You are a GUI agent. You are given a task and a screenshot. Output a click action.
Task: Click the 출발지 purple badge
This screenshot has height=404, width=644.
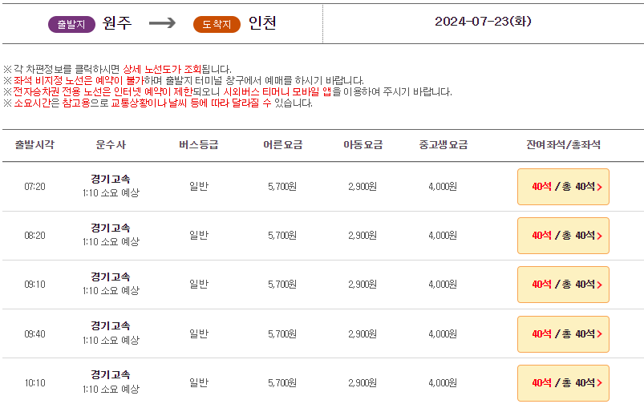point(71,24)
